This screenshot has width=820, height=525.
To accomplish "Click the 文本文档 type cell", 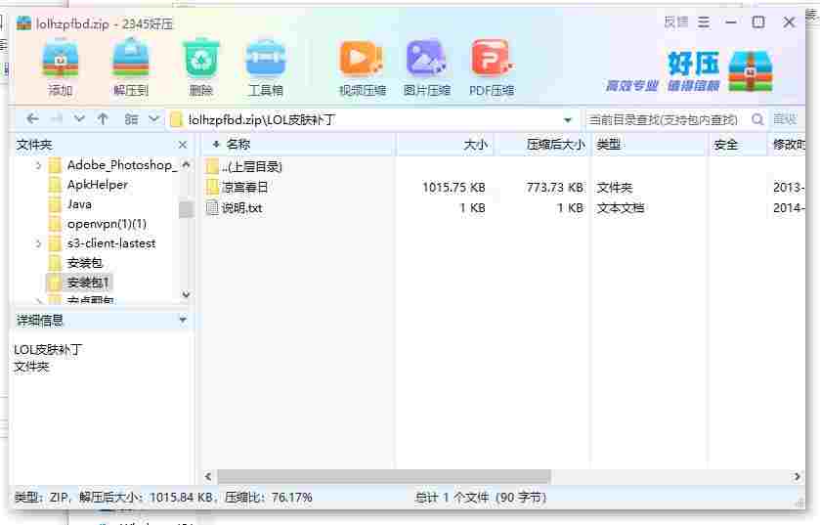I will point(621,208).
